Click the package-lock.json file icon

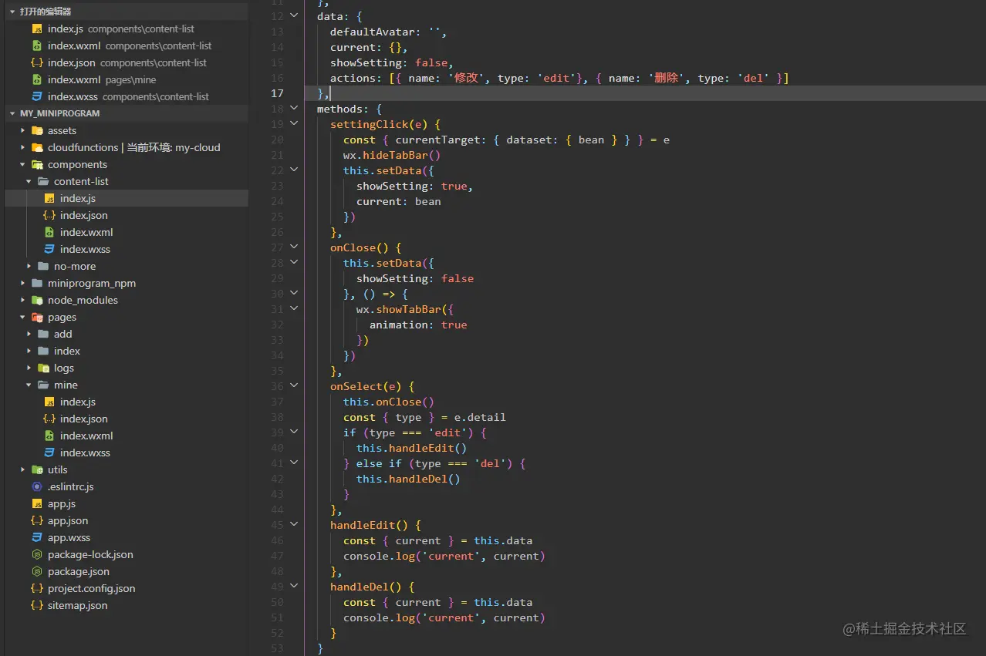tap(37, 554)
